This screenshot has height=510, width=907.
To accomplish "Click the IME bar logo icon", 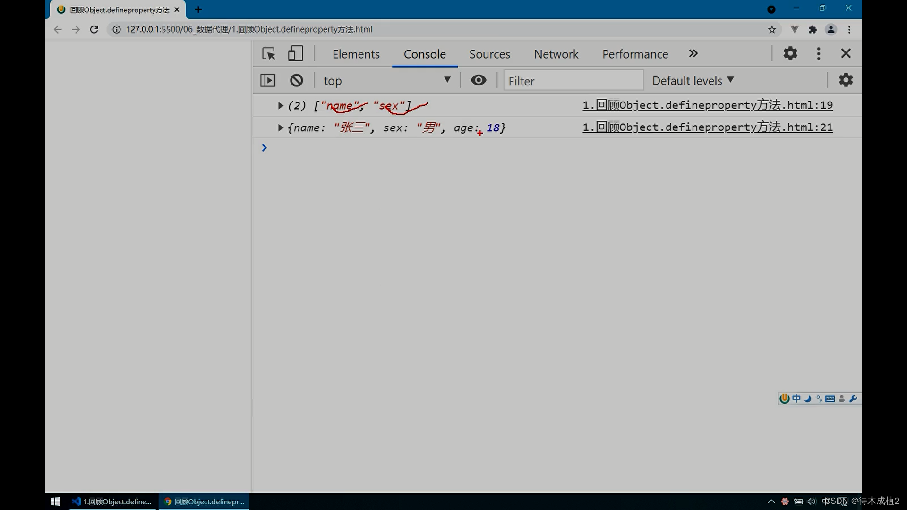I will click(785, 399).
